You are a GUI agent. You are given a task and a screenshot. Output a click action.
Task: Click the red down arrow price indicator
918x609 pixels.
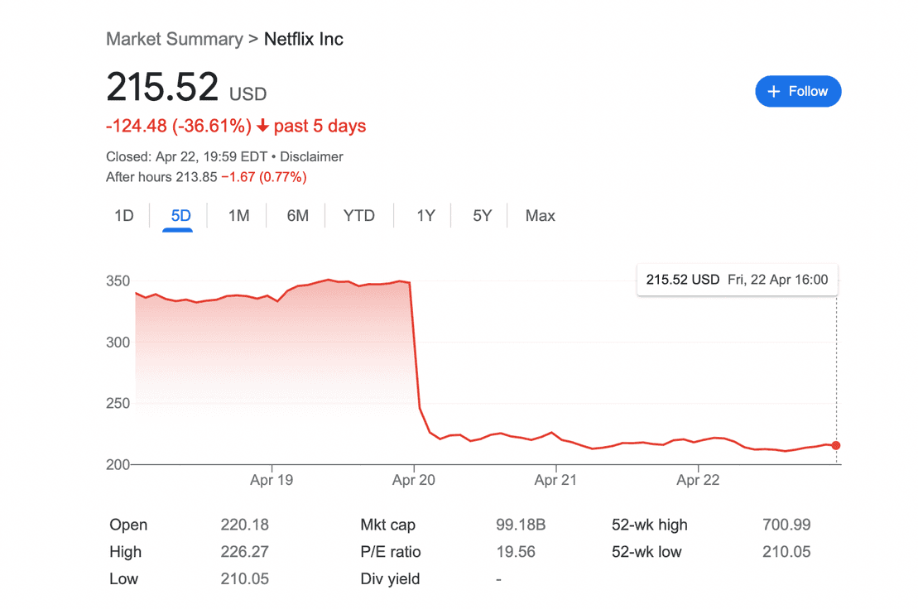pos(263,125)
